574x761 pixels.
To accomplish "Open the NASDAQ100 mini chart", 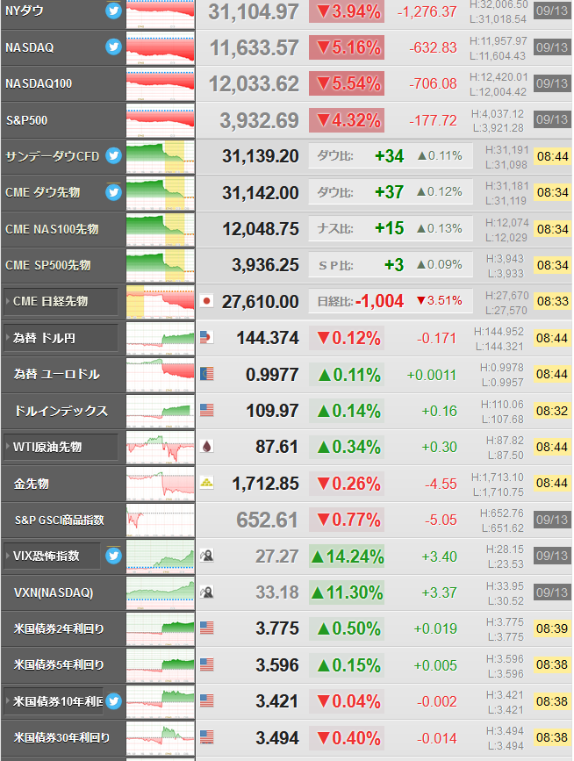I will tap(160, 84).
